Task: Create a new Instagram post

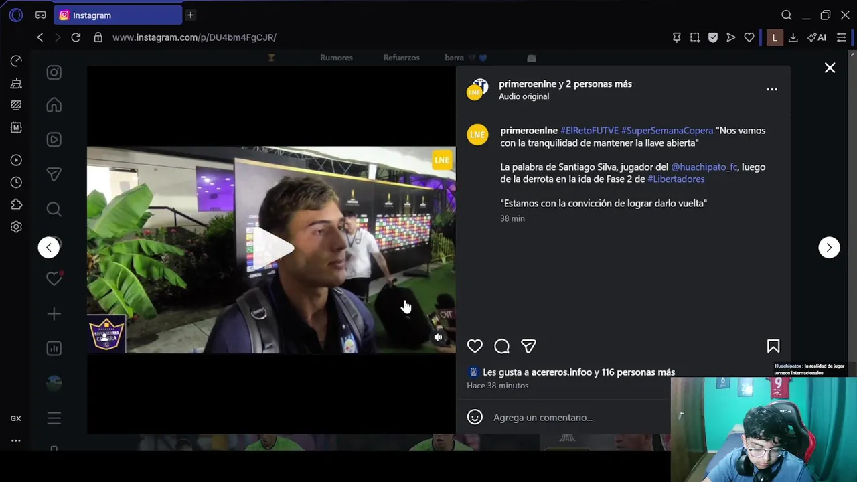Action: click(x=54, y=313)
